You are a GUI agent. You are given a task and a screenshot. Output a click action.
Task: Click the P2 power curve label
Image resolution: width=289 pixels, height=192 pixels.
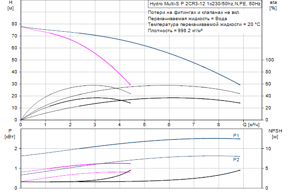coord(236,159)
